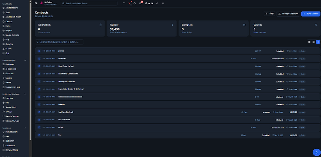Click the Overview sidebar icon
This screenshot has height=157, width=321.
point(3,44)
